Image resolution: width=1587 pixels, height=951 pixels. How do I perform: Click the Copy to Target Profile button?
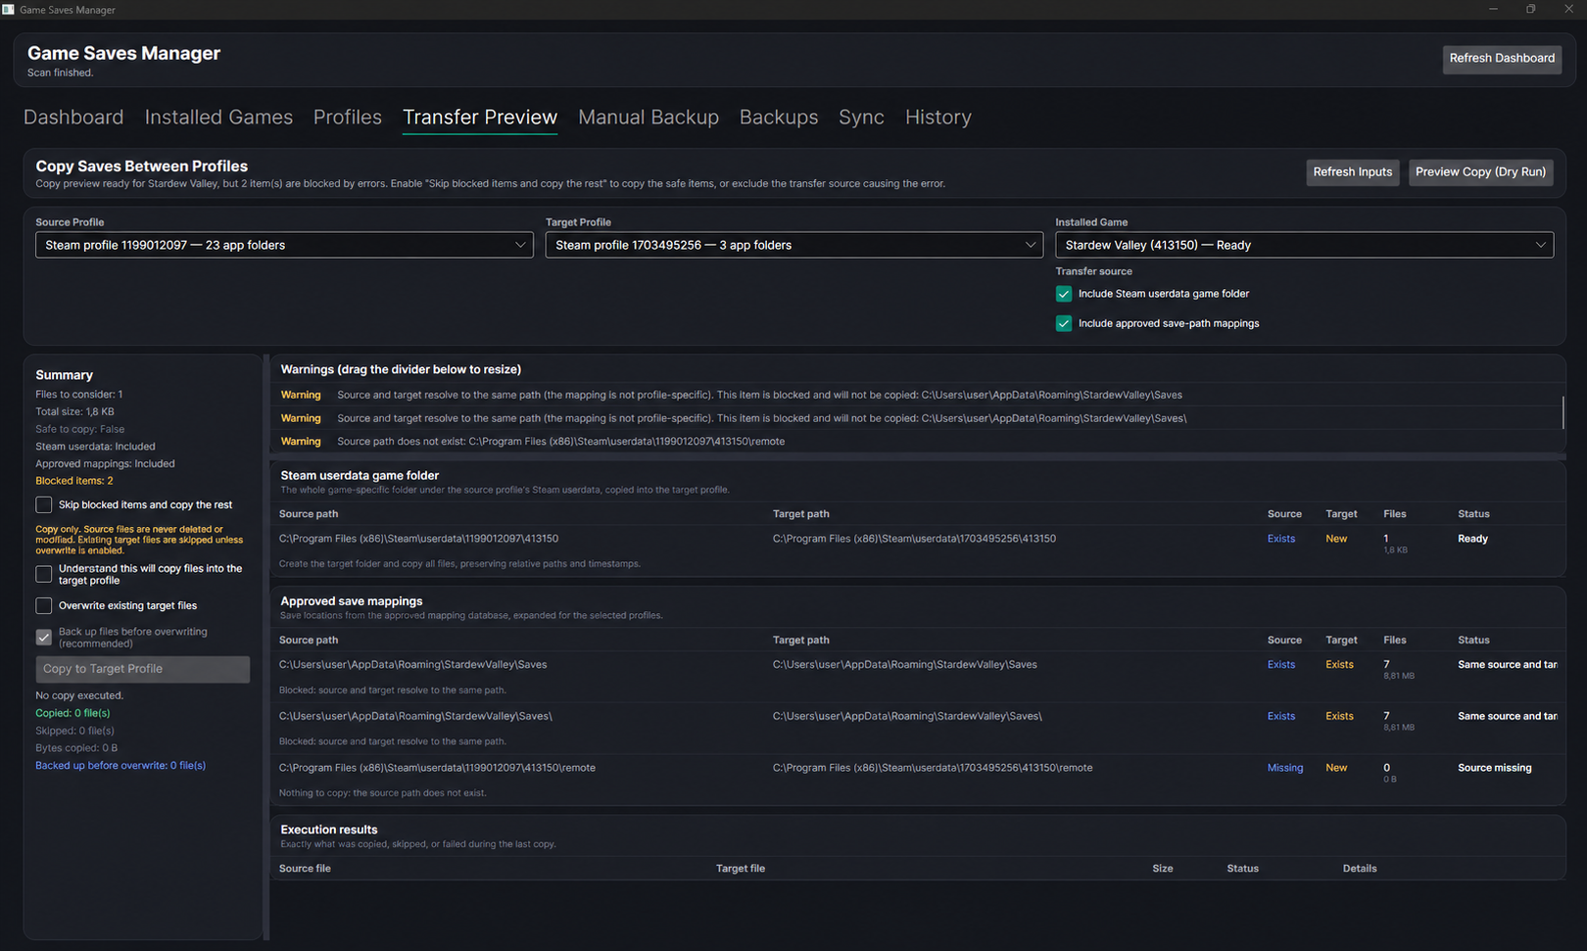click(x=143, y=669)
